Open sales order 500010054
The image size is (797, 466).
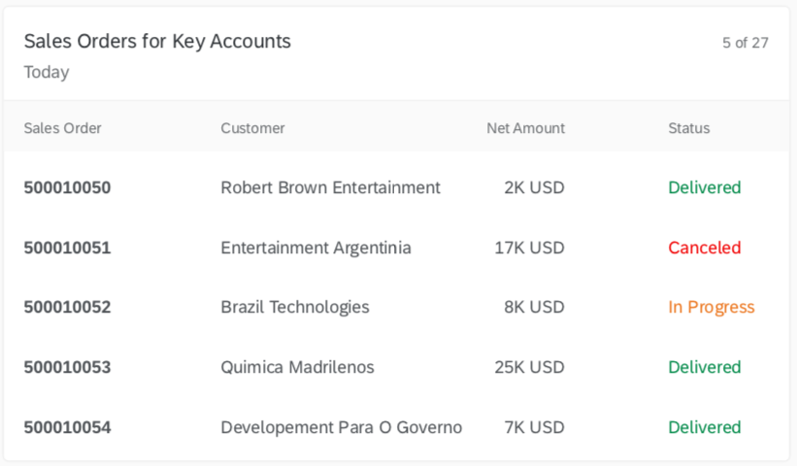[67, 427]
